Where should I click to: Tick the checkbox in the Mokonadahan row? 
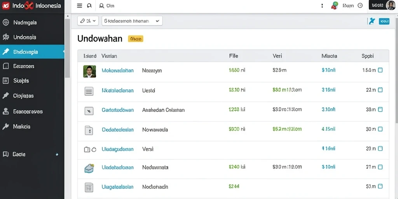click(x=380, y=70)
